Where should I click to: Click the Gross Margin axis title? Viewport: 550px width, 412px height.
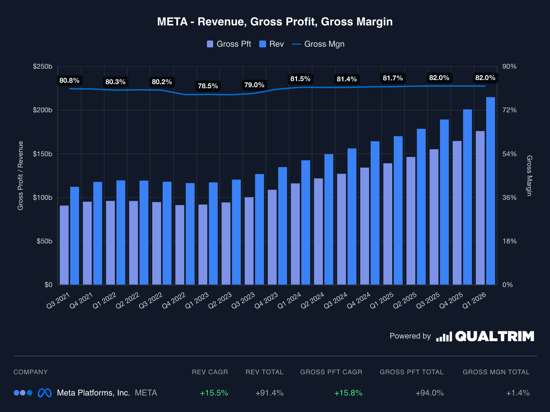pyautogui.click(x=529, y=175)
